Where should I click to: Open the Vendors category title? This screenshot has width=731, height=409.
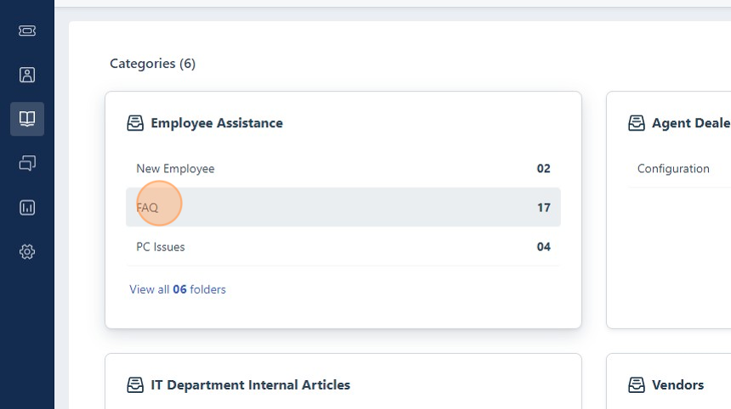[x=677, y=385]
